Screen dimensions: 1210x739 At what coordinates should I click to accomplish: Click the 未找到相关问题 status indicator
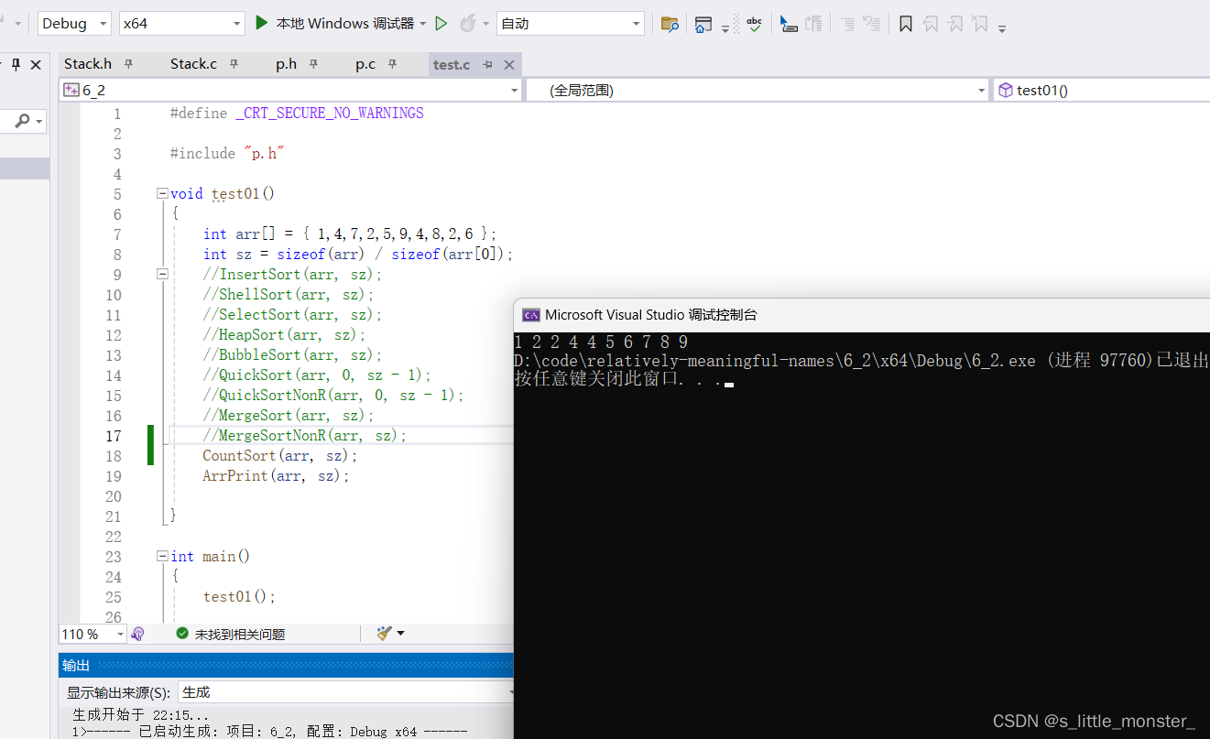231,634
